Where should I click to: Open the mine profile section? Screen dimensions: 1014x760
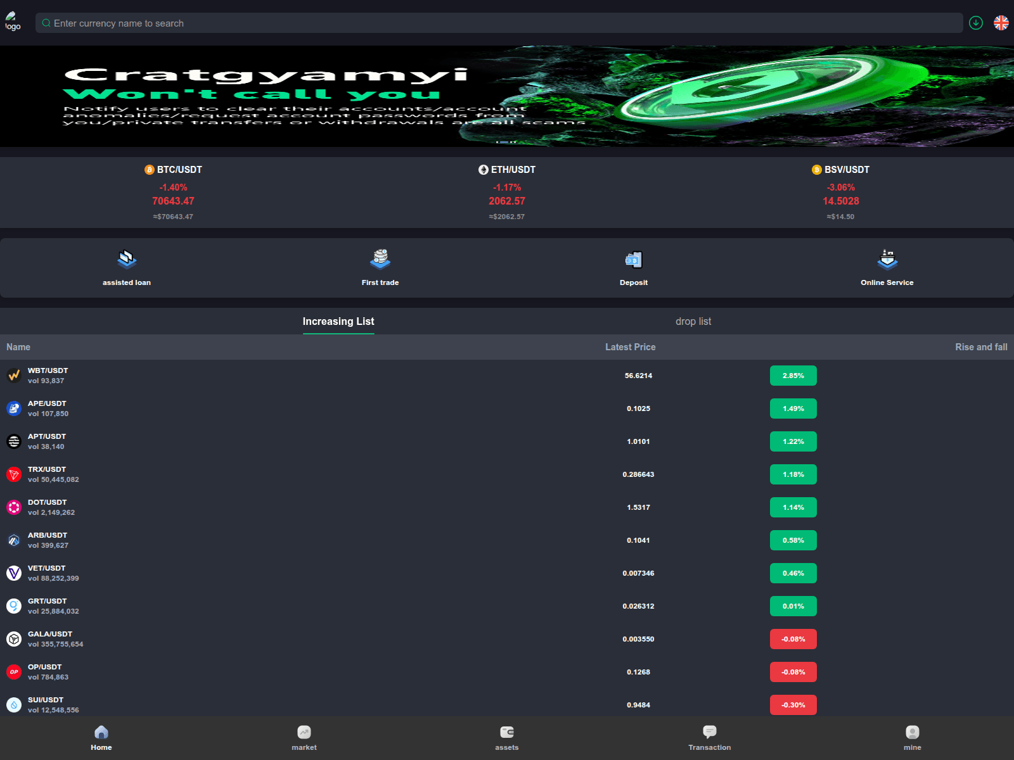click(x=912, y=738)
